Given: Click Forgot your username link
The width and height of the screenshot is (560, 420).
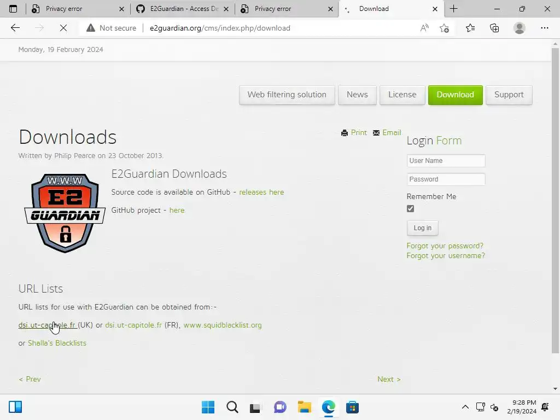Looking at the screenshot, I should coord(446,256).
